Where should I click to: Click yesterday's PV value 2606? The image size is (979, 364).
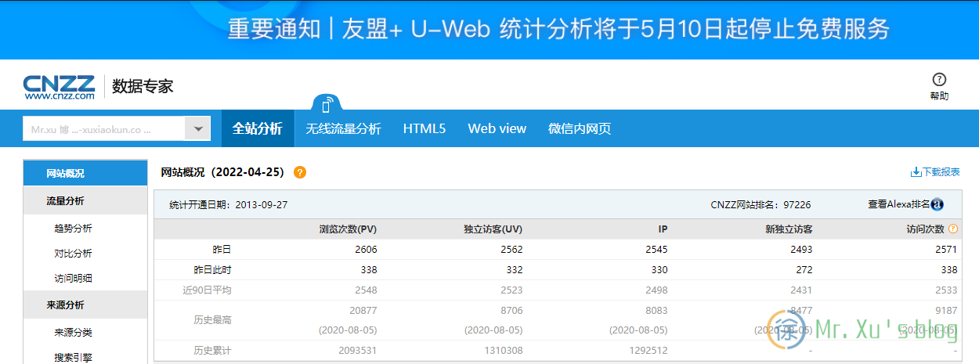pyautogui.click(x=366, y=249)
